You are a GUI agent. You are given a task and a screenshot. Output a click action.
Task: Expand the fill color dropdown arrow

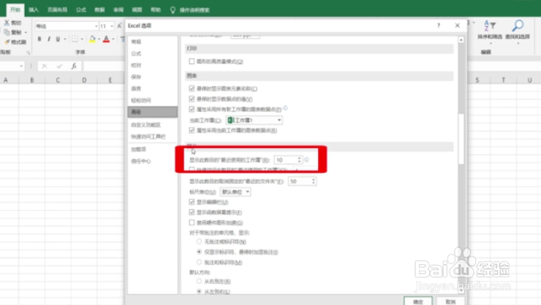tap(99, 39)
